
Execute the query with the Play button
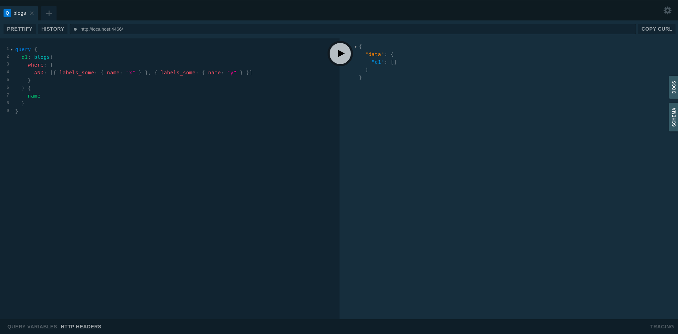[x=340, y=53]
